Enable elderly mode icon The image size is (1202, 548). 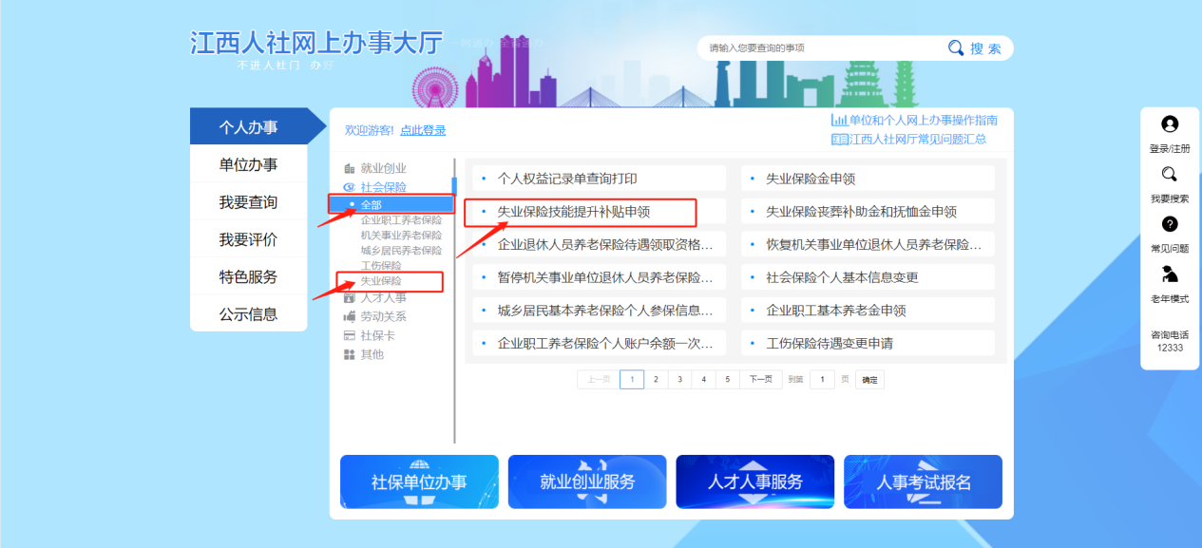tap(1170, 274)
